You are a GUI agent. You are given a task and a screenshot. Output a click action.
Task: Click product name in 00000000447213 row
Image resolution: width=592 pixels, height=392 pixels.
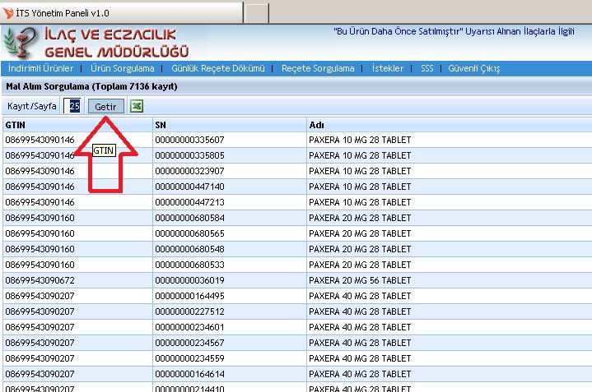[360, 202]
